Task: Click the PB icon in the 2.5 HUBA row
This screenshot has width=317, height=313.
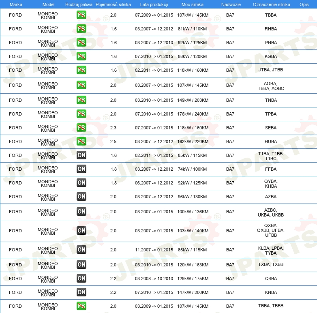Action: point(81,141)
